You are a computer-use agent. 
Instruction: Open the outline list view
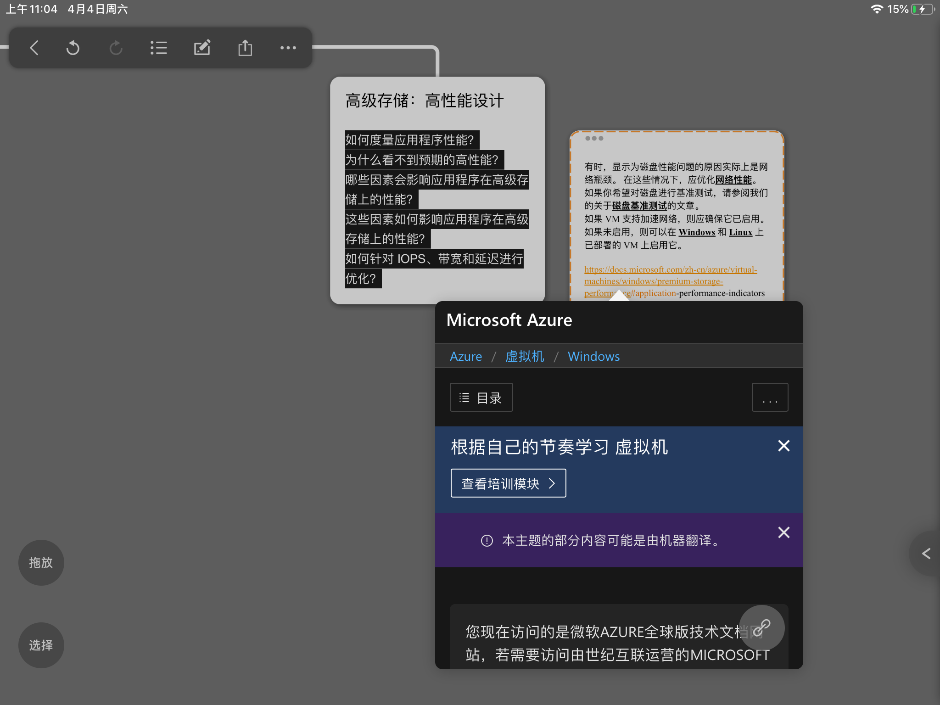pyautogui.click(x=159, y=48)
